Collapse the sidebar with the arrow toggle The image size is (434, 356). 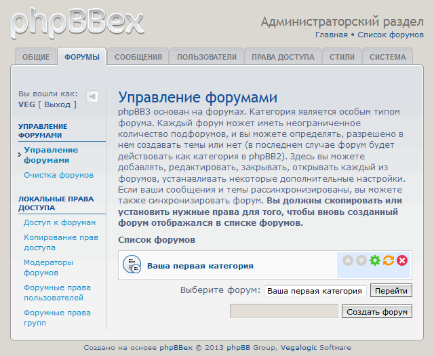[92, 96]
